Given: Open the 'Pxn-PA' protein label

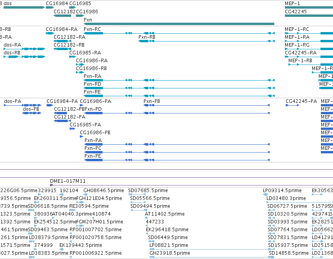Looking at the screenshot, I should tap(93, 140).
